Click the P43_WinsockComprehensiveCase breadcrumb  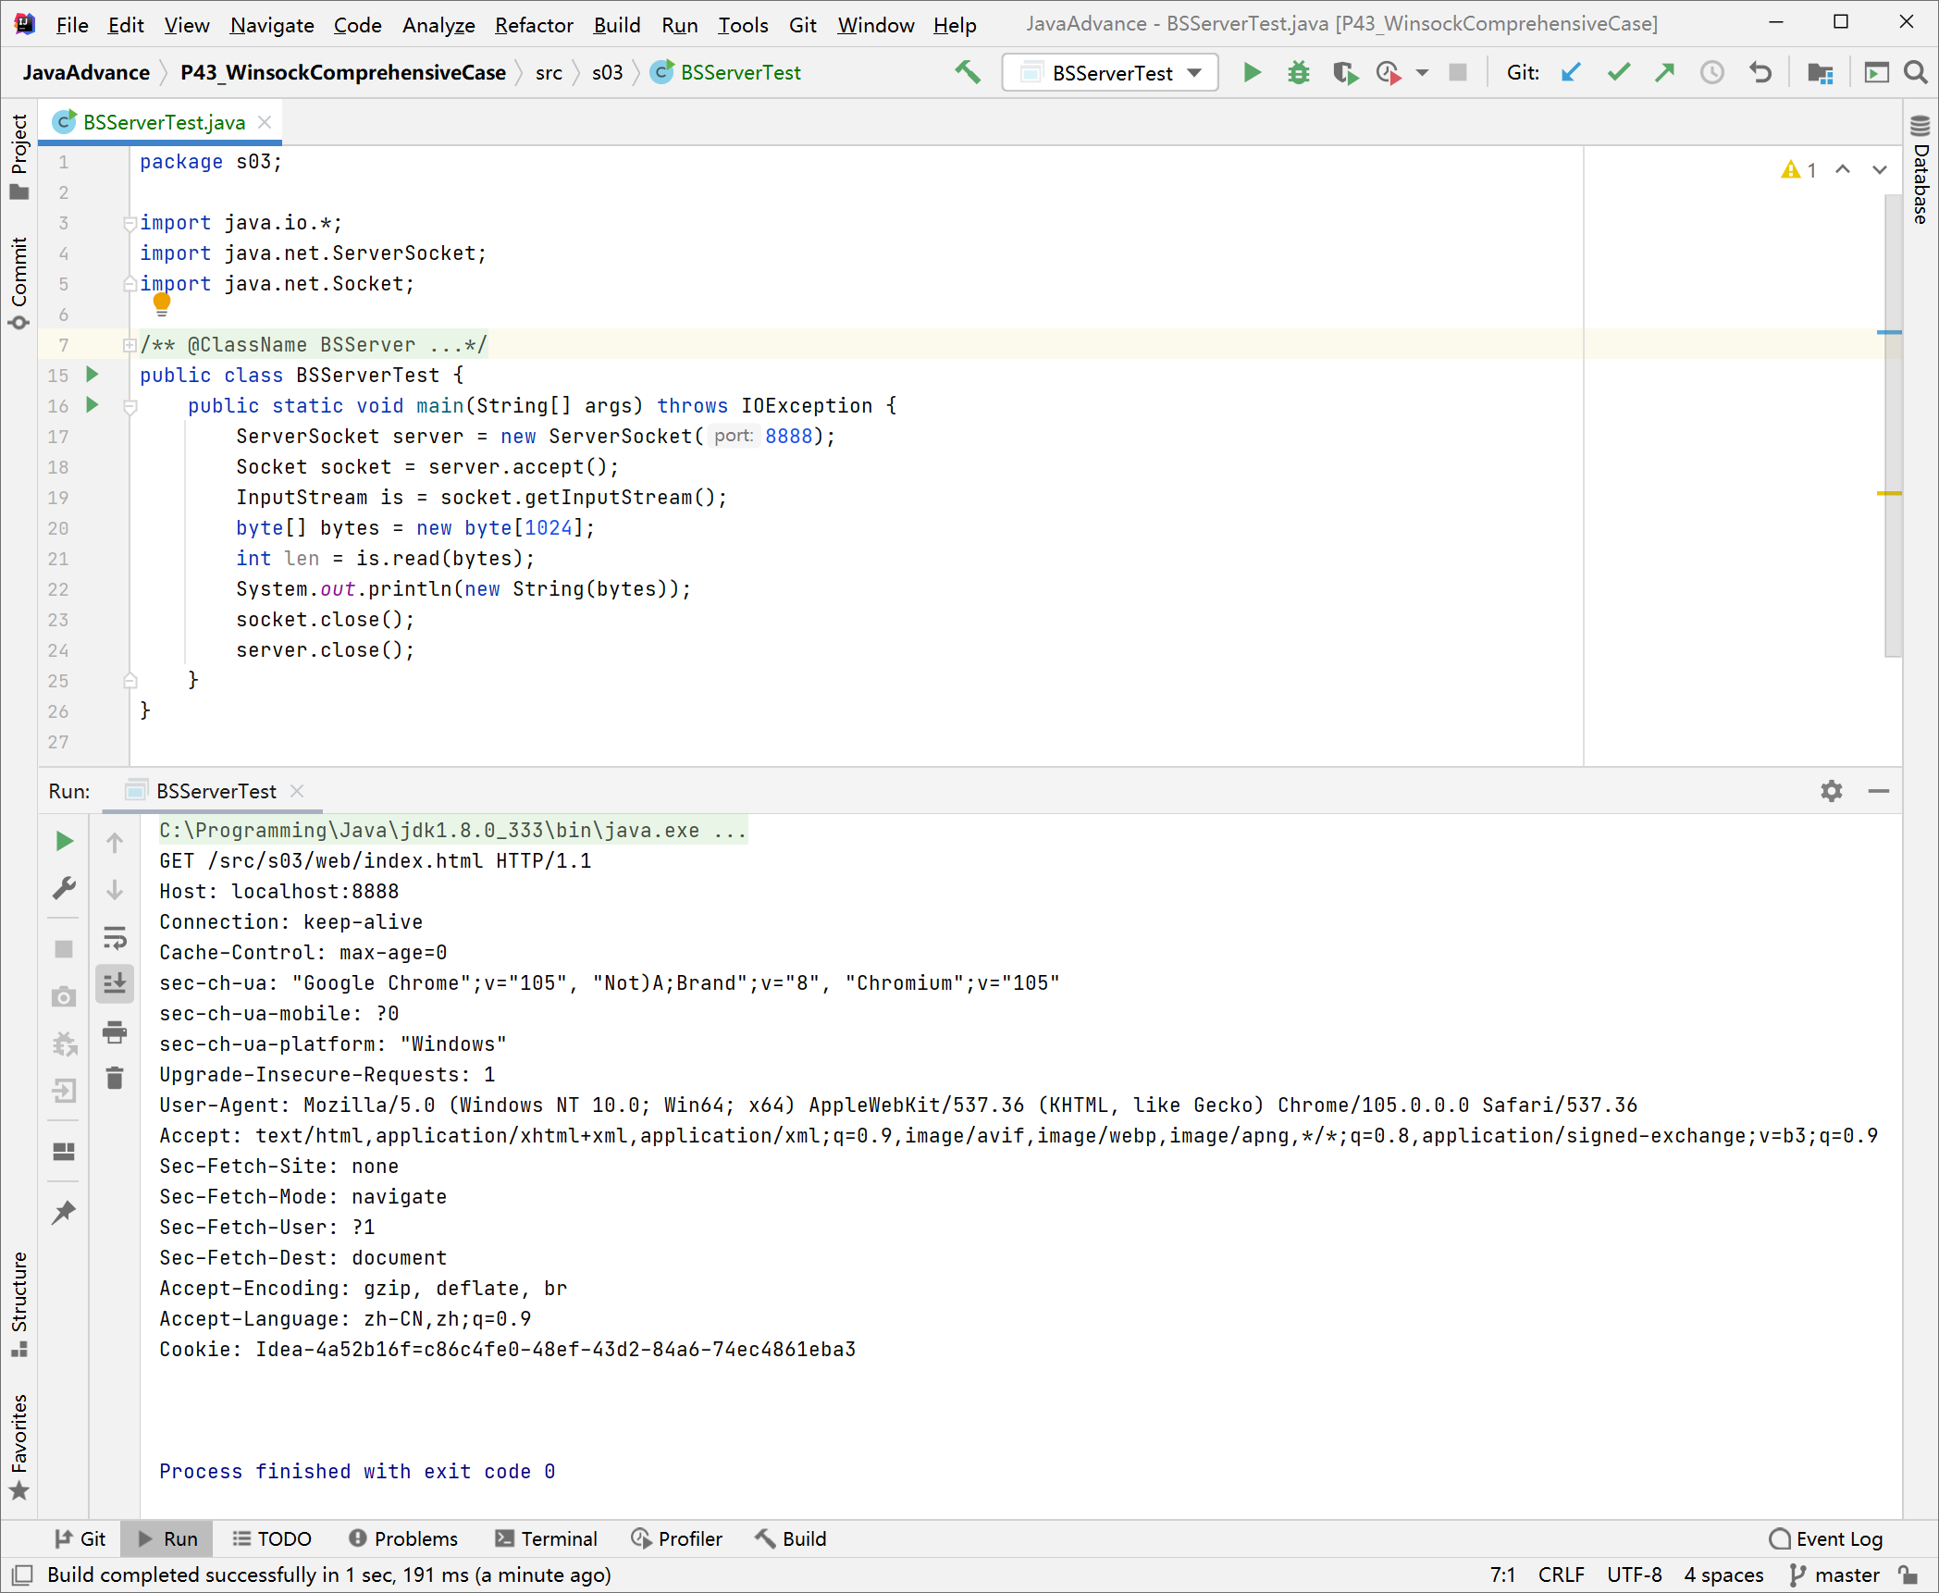coord(343,72)
